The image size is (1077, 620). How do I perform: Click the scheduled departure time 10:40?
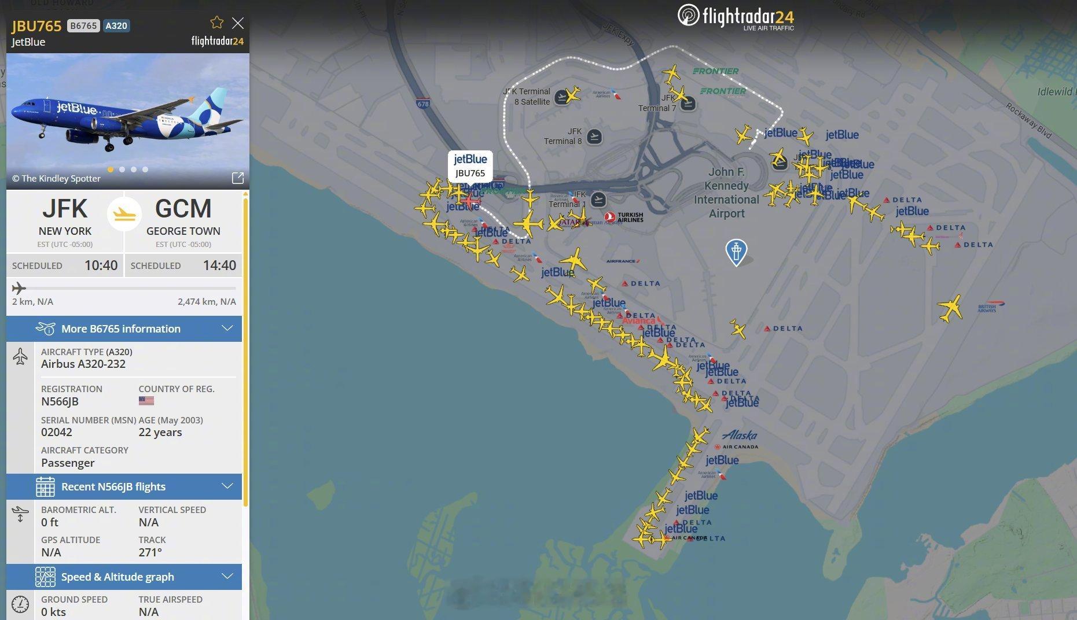(101, 265)
